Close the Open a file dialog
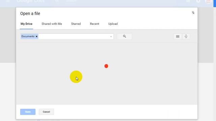 pos(193,13)
